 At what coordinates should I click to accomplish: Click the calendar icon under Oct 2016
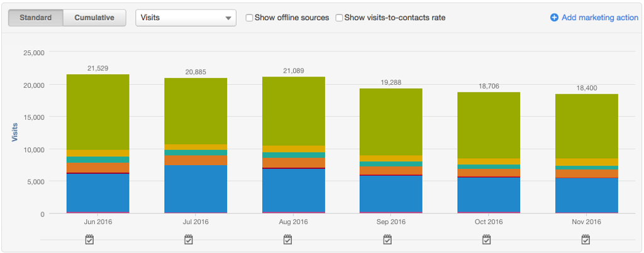pyautogui.click(x=486, y=239)
